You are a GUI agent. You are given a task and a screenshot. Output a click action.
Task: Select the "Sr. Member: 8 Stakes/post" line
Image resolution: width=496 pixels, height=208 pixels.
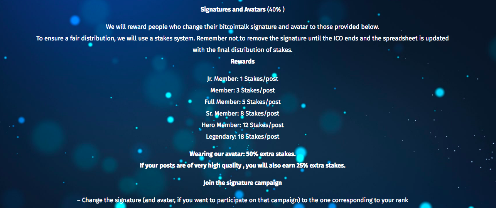243,113
